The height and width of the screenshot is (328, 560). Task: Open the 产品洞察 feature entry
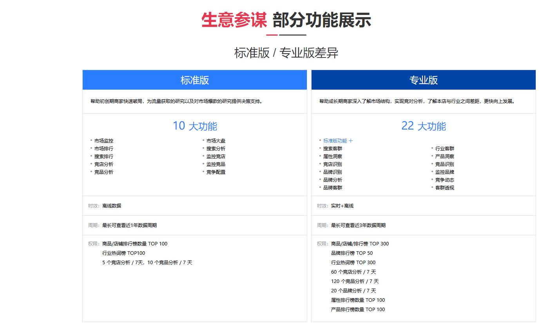tap(445, 156)
